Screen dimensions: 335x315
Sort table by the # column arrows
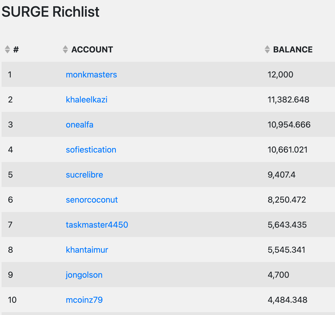[7, 49]
